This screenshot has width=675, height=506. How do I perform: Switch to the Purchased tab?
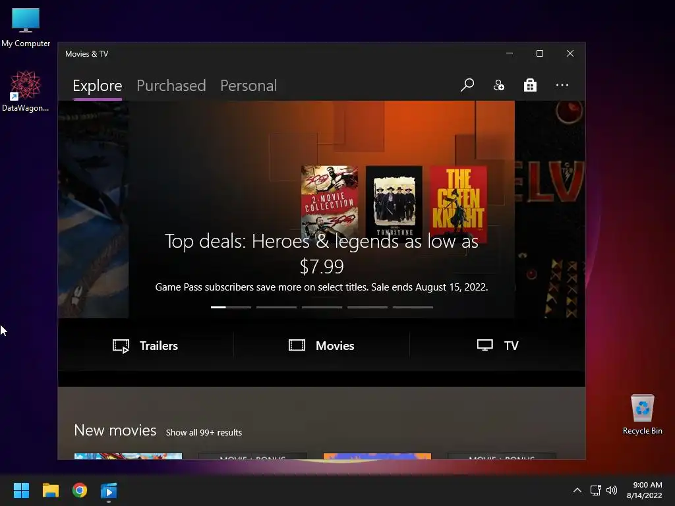pos(171,86)
